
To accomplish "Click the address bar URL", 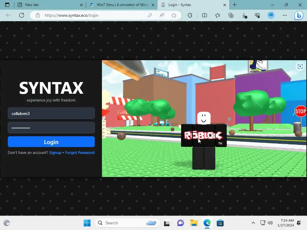I will [x=71, y=15].
